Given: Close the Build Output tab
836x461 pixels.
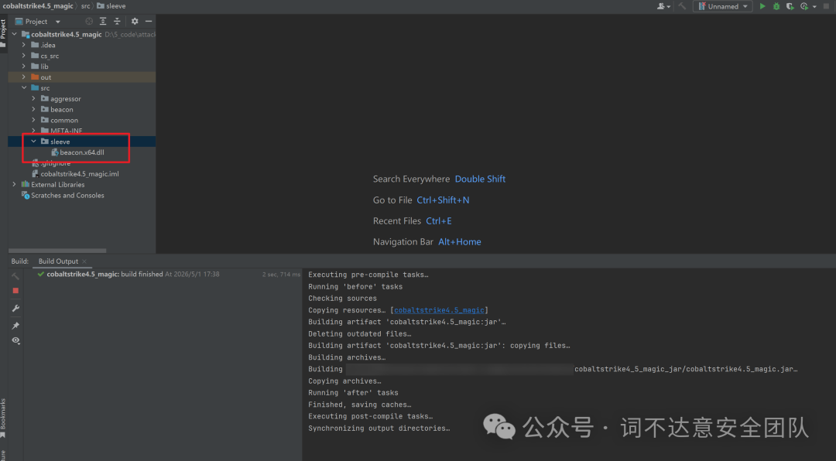Looking at the screenshot, I should pyautogui.click(x=84, y=261).
